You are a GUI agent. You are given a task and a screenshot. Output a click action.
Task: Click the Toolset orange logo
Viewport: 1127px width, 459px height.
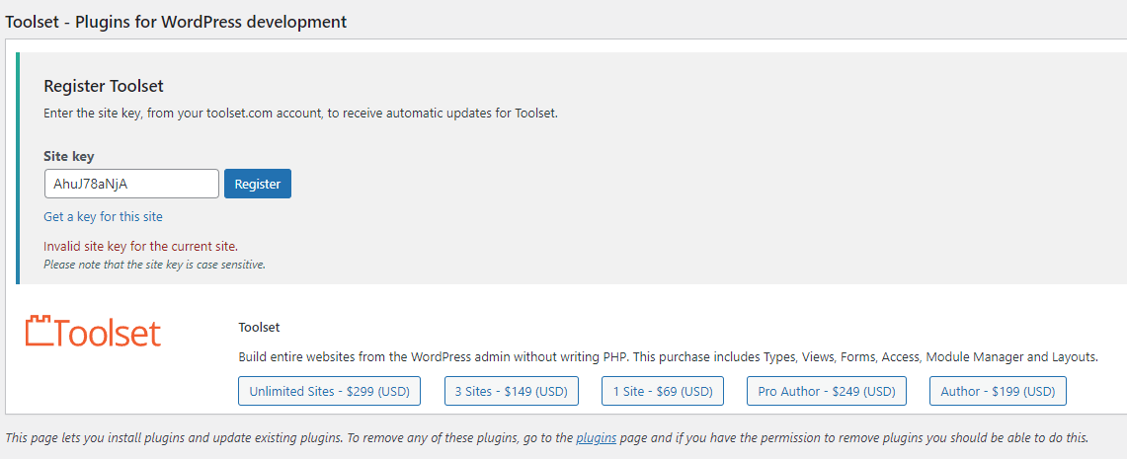(x=93, y=333)
